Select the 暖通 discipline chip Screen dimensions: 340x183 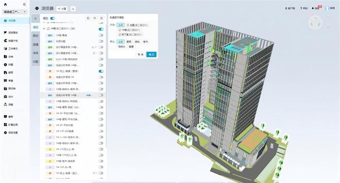131,47
